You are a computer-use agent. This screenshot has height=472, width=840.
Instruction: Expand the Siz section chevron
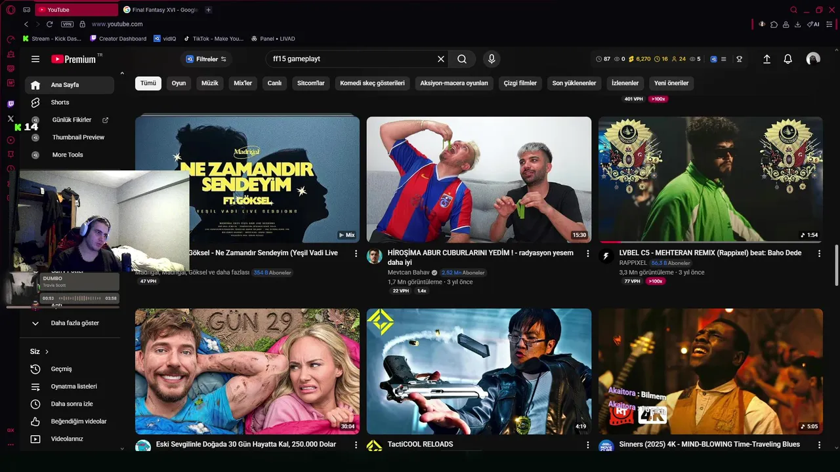click(x=47, y=352)
